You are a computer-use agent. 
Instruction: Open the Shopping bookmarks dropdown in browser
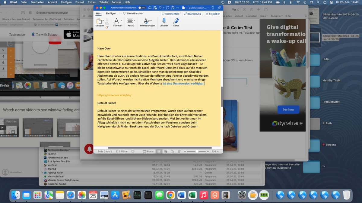tap(277, 16)
